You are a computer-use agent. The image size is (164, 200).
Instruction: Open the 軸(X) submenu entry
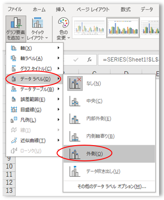(x=35, y=48)
